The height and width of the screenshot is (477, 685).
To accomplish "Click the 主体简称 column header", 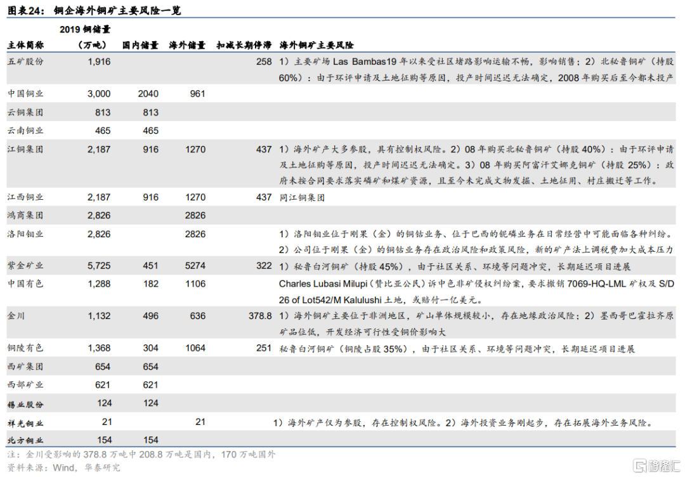I will [25, 46].
